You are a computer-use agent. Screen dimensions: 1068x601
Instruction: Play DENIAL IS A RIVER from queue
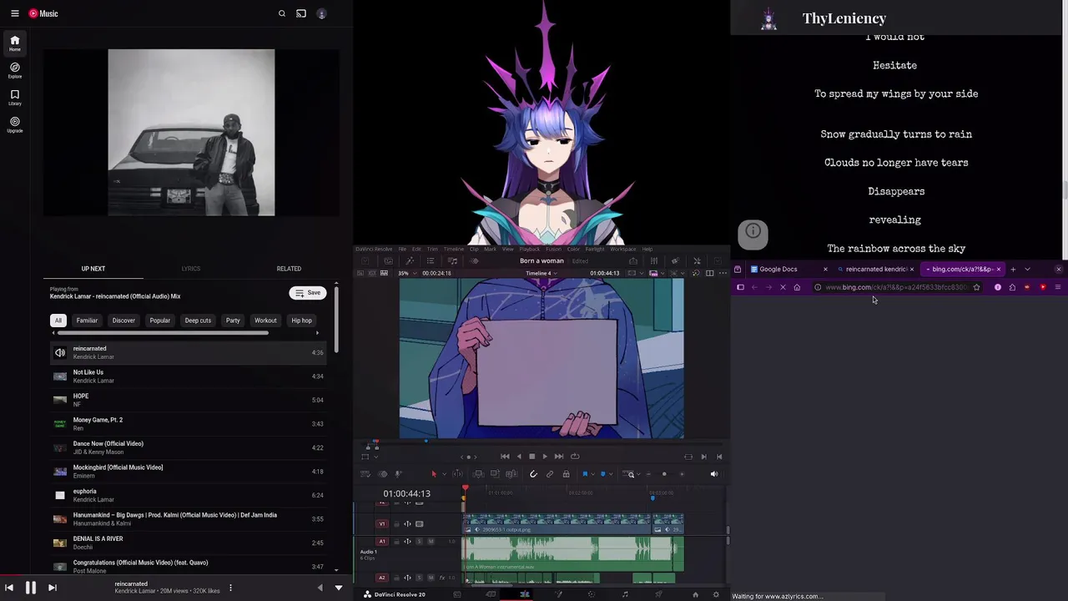(189, 543)
